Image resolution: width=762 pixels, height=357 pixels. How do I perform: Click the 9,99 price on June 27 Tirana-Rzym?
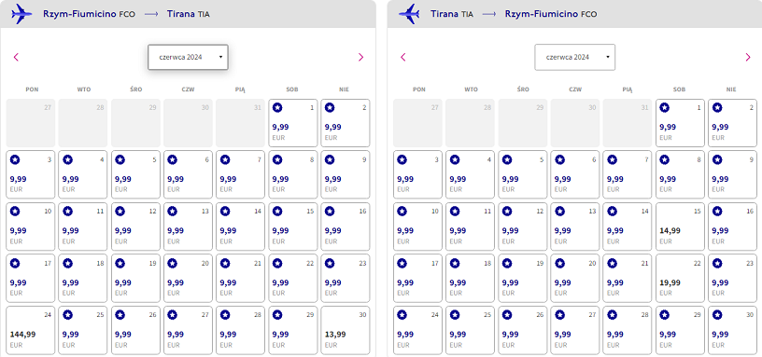tap(563, 335)
